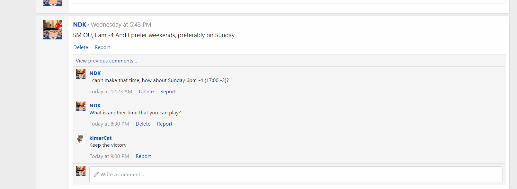The width and height of the screenshot is (517, 189).
Task: Delete the comment posted Today at 12:23 AM
Action: coord(146,92)
